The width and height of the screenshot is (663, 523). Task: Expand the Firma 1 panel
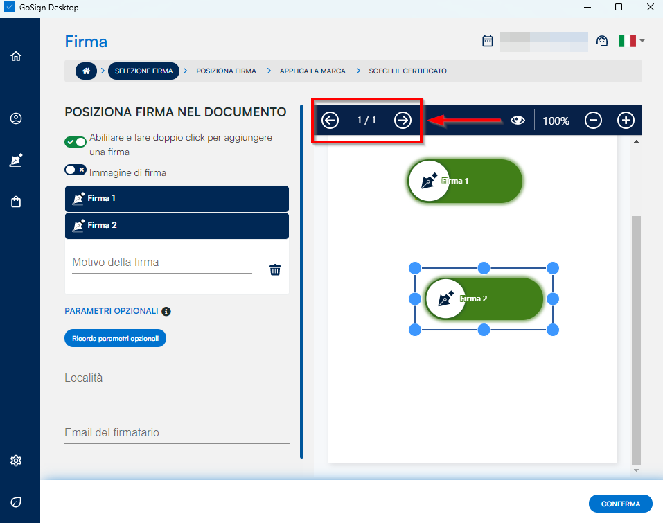click(x=177, y=198)
